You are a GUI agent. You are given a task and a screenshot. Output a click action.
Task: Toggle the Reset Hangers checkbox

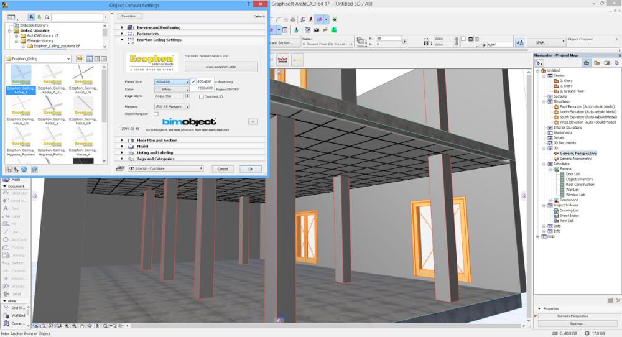156,114
